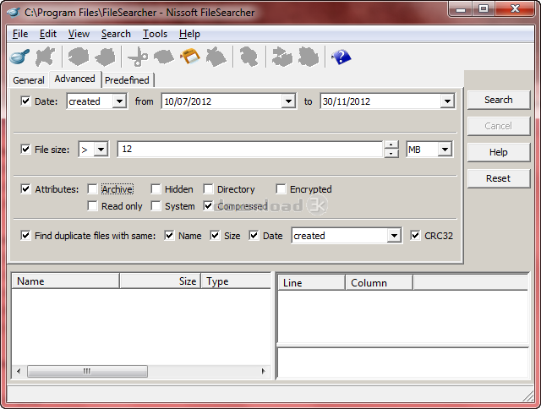Decrease file size with spinner down arrow
This screenshot has height=409, width=541.
coord(391,154)
